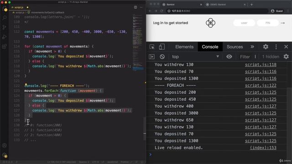Open the Extensions view

(5, 46)
